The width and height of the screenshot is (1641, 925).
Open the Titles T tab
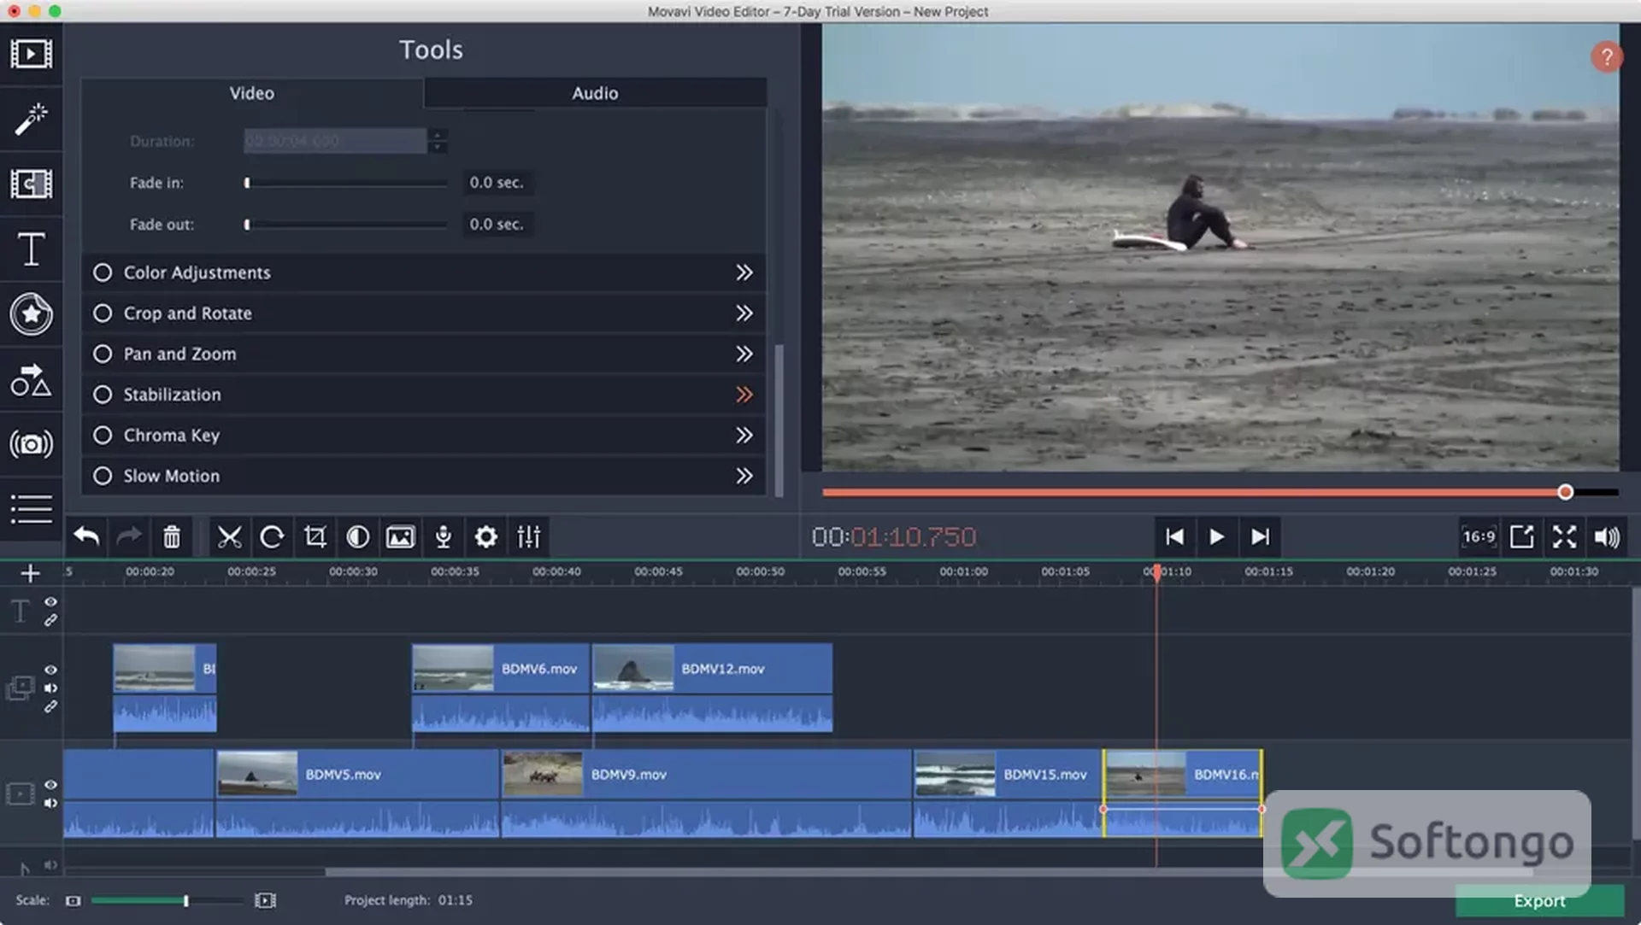[x=31, y=249]
